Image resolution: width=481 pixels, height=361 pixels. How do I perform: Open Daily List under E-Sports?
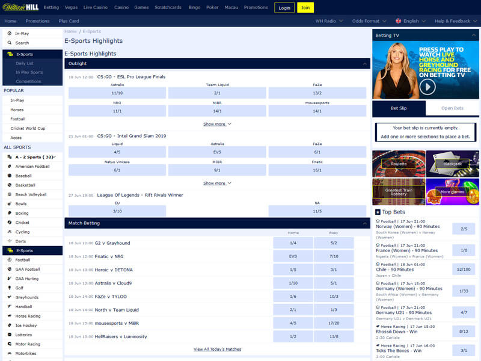[x=25, y=63]
